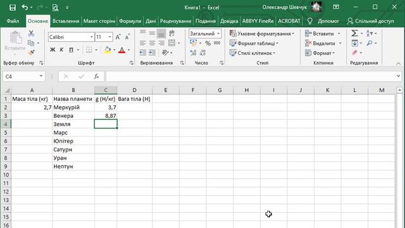Apply percent style

coord(208,43)
